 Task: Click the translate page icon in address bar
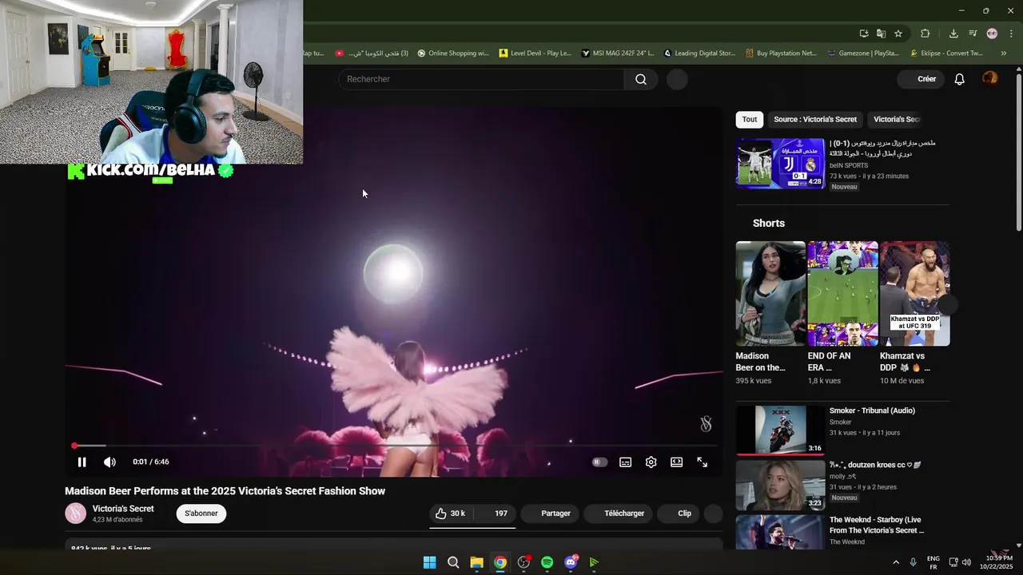(881, 34)
